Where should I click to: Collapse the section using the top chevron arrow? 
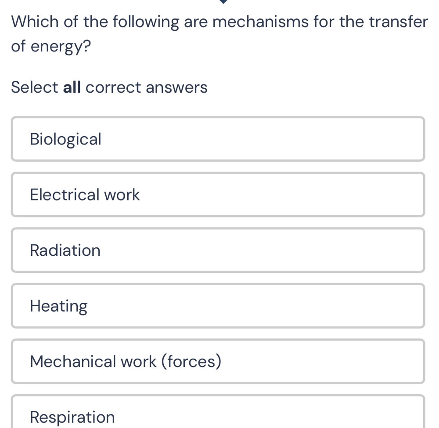(223, 3)
